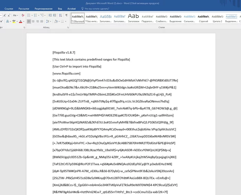
Task: Increase paragraph indent
Action: tap(54, 15)
